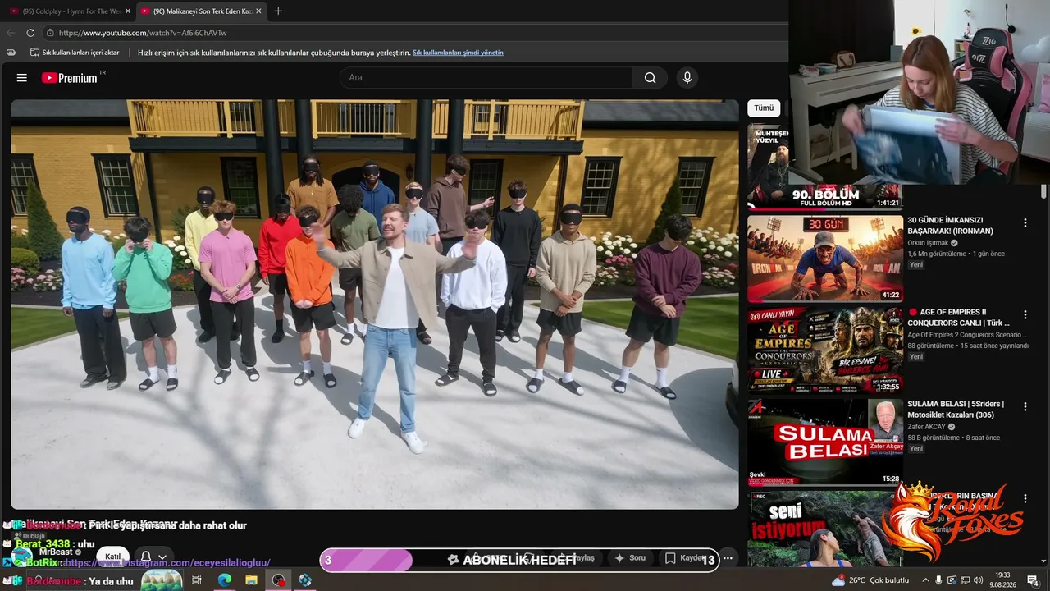Open the YouTube hamburger guide menu
The height and width of the screenshot is (591, 1050).
click(22, 78)
